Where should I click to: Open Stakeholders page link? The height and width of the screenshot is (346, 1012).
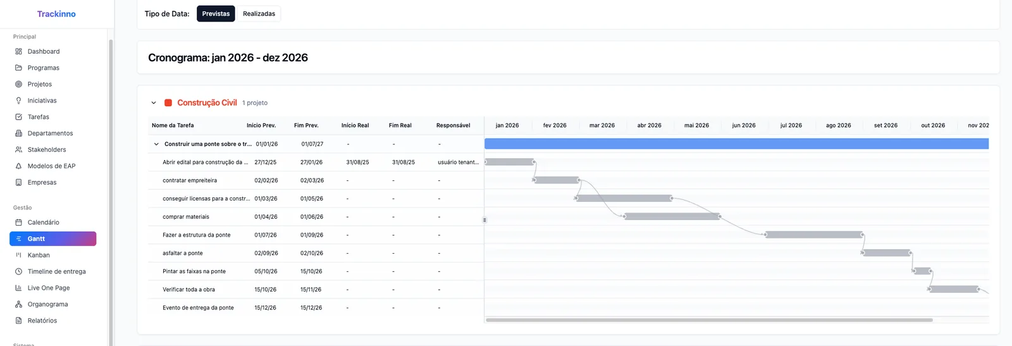pos(53,151)
